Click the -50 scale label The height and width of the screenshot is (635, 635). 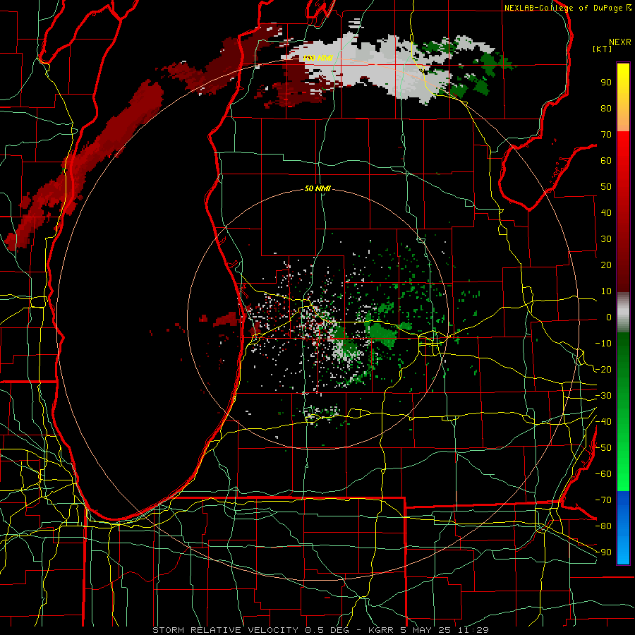click(603, 448)
